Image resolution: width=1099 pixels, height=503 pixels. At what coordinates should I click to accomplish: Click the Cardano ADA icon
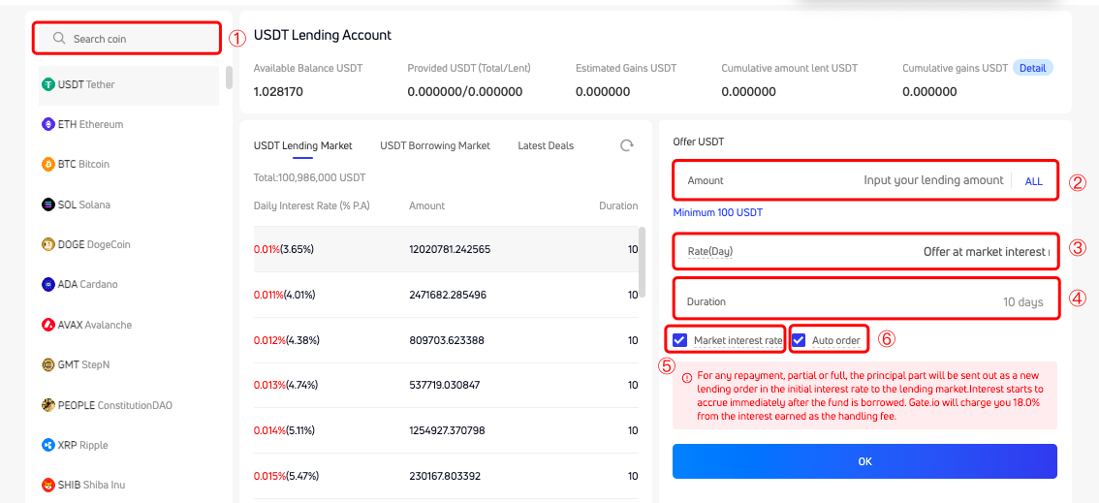pos(47,285)
